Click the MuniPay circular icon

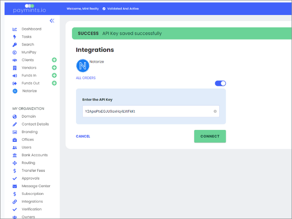pyautogui.click(x=15, y=52)
